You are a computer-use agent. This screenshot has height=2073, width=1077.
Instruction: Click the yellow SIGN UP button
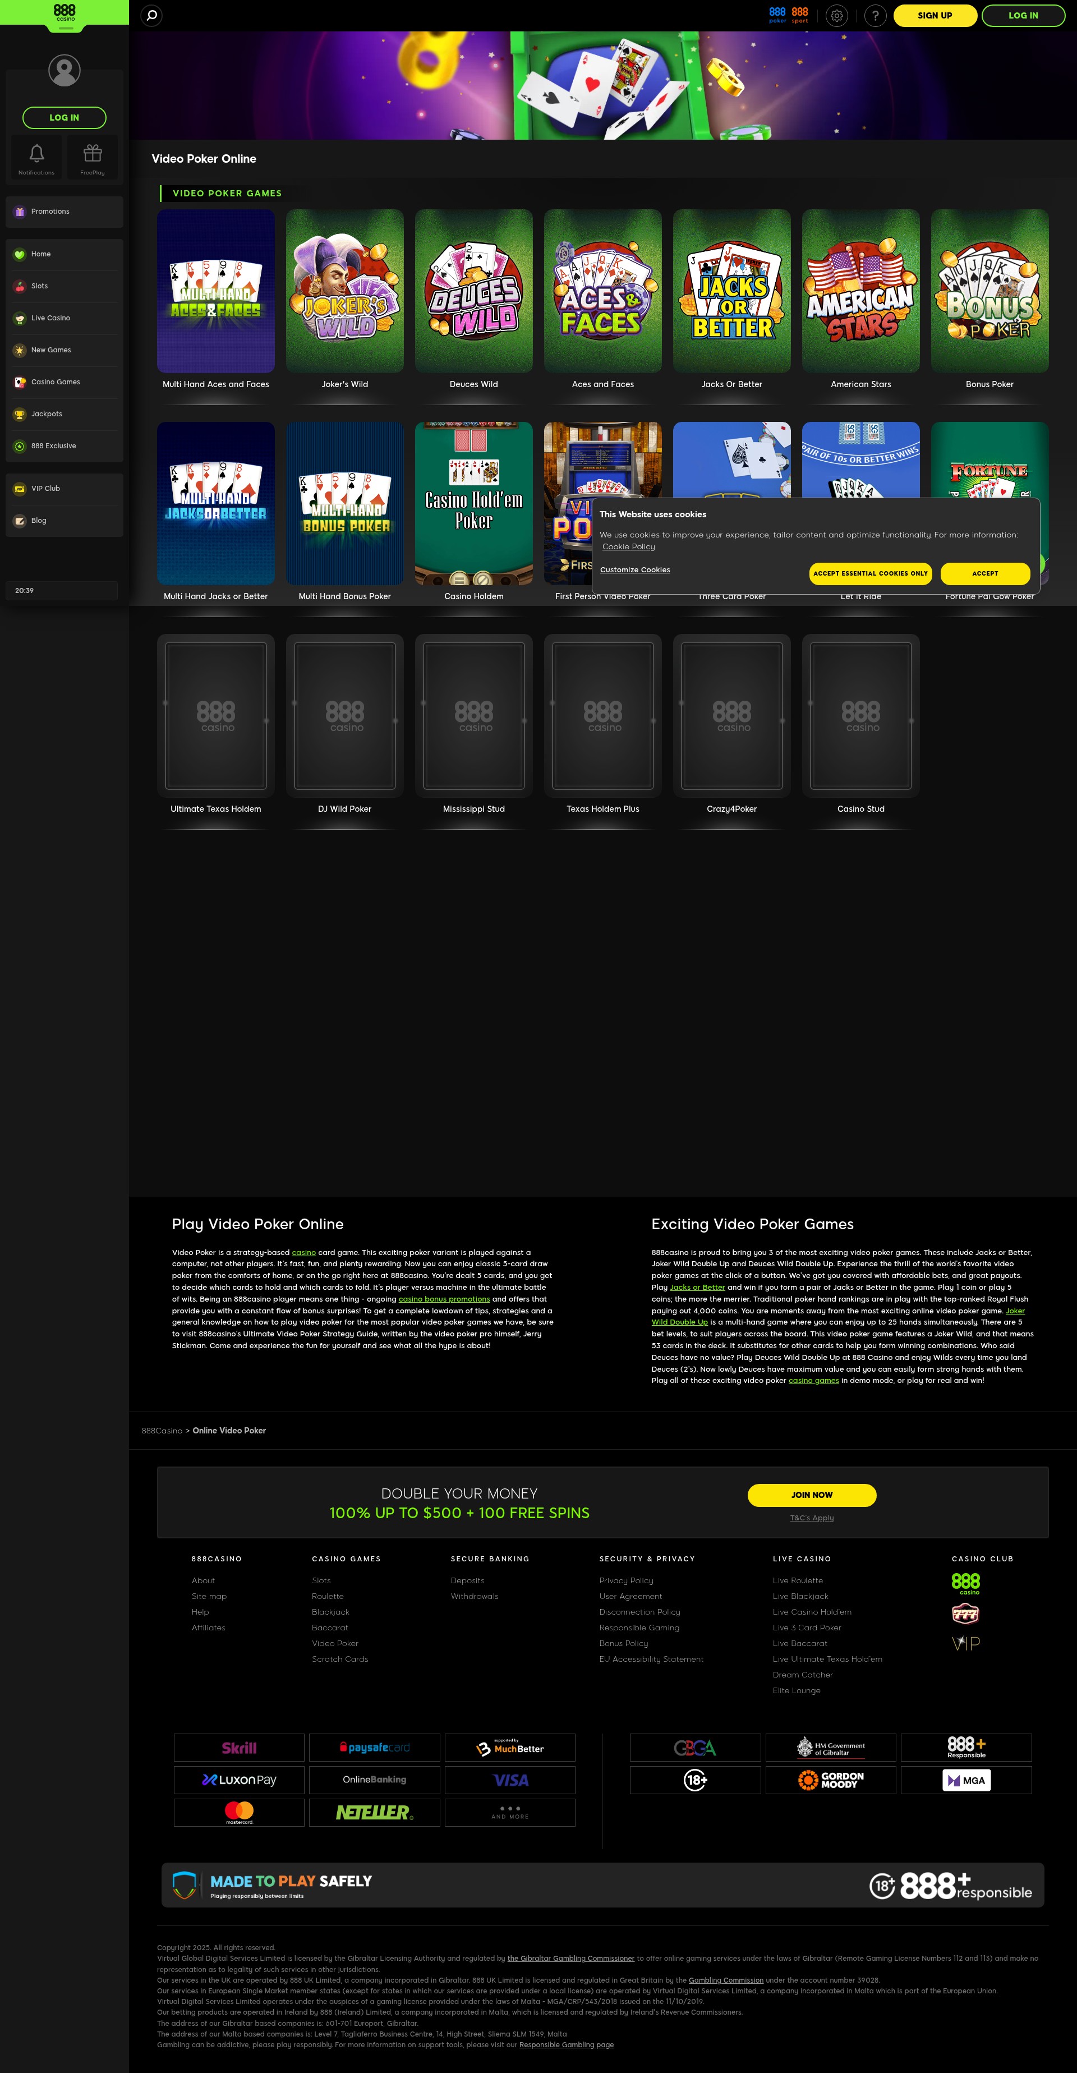935,15
